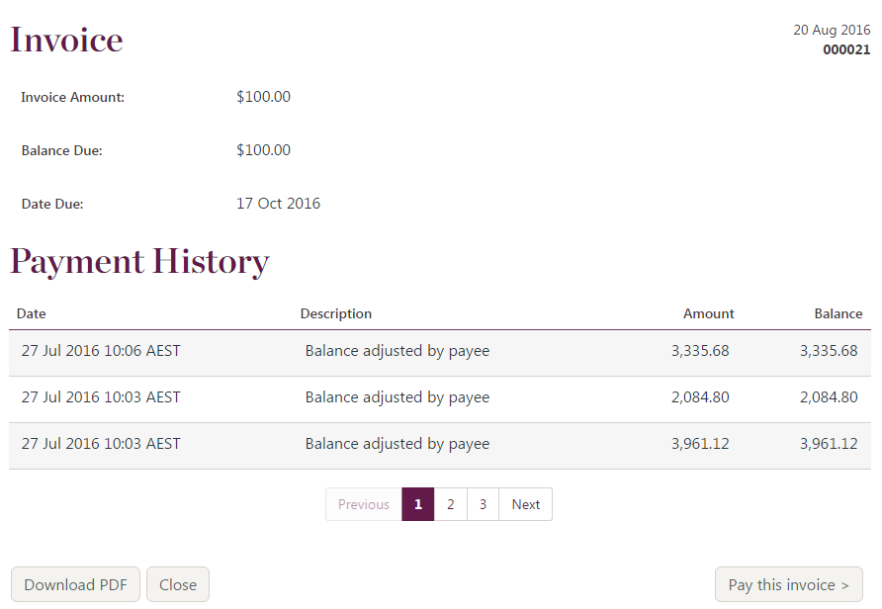Go to page 2 of payment history
Screen dimensions: 882x609
click(x=451, y=504)
